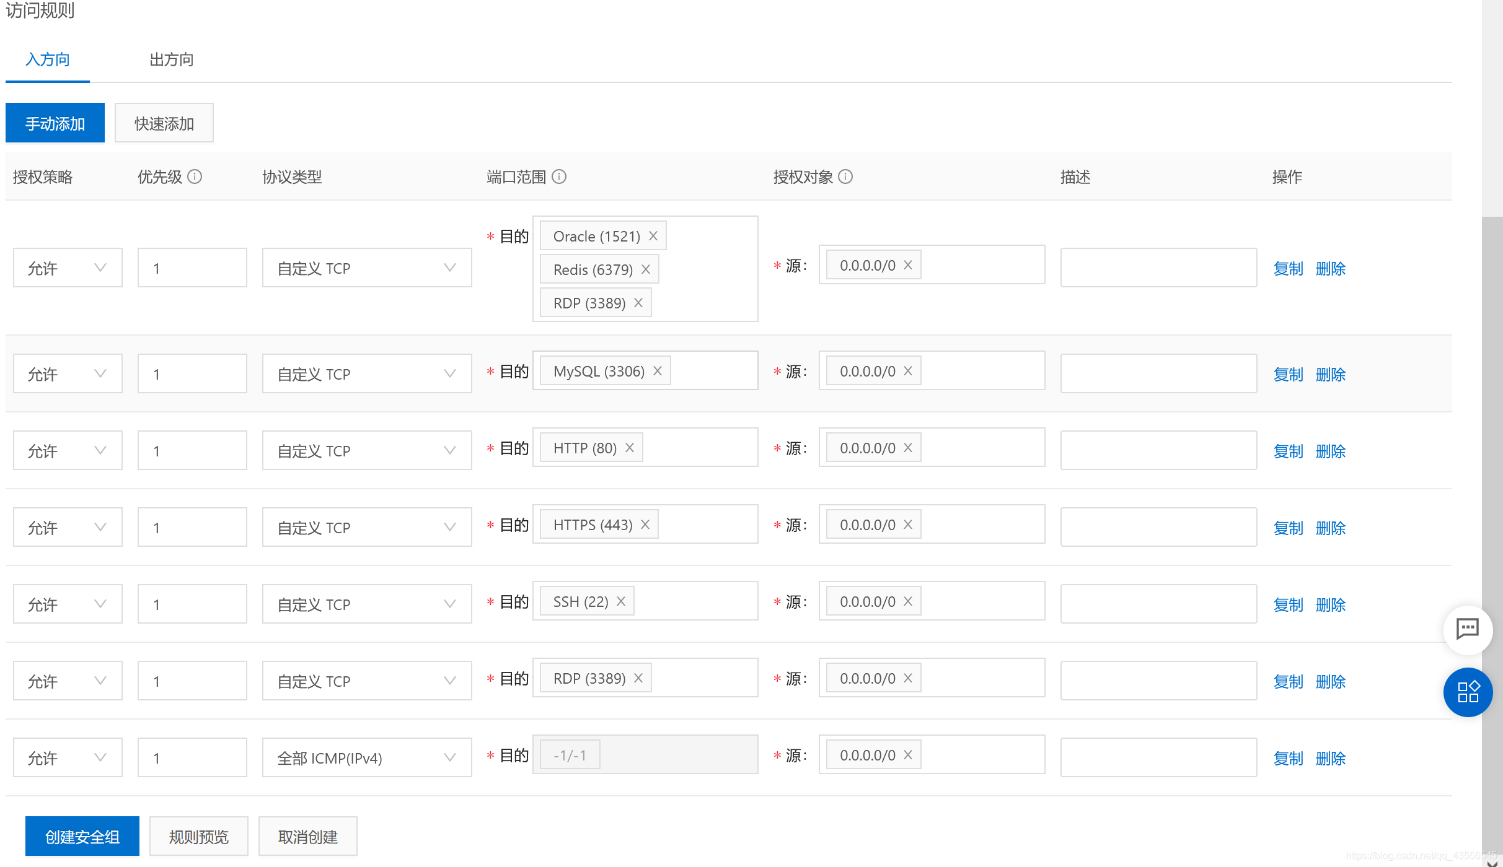Remove 0.0.0.0/0 source in the Oracle row
Image resolution: width=1503 pixels, height=867 pixels.
click(907, 265)
